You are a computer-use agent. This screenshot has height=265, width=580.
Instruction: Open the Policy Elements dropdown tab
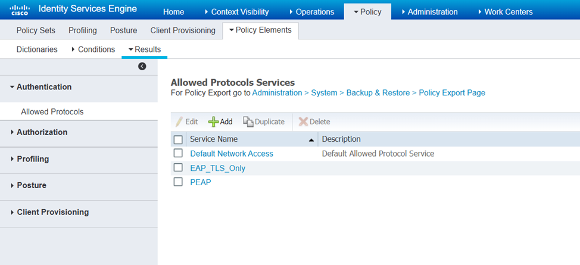point(260,30)
